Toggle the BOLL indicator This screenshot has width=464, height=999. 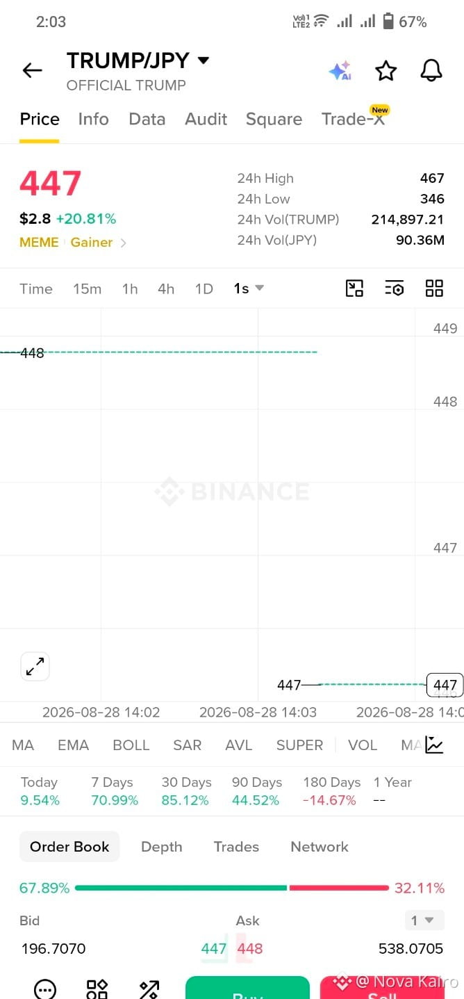[131, 745]
